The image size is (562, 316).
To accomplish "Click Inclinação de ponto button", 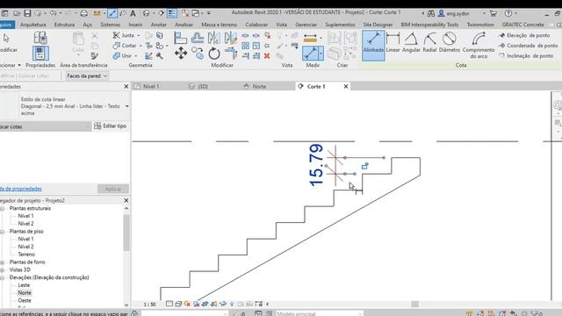I will pyautogui.click(x=526, y=56).
